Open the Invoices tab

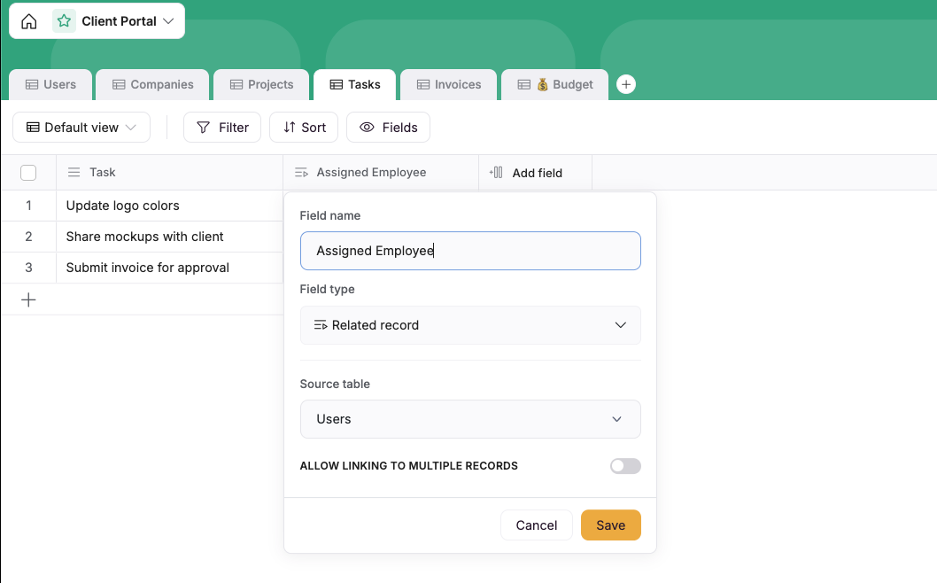pyautogui.click(x=449, y=84)
